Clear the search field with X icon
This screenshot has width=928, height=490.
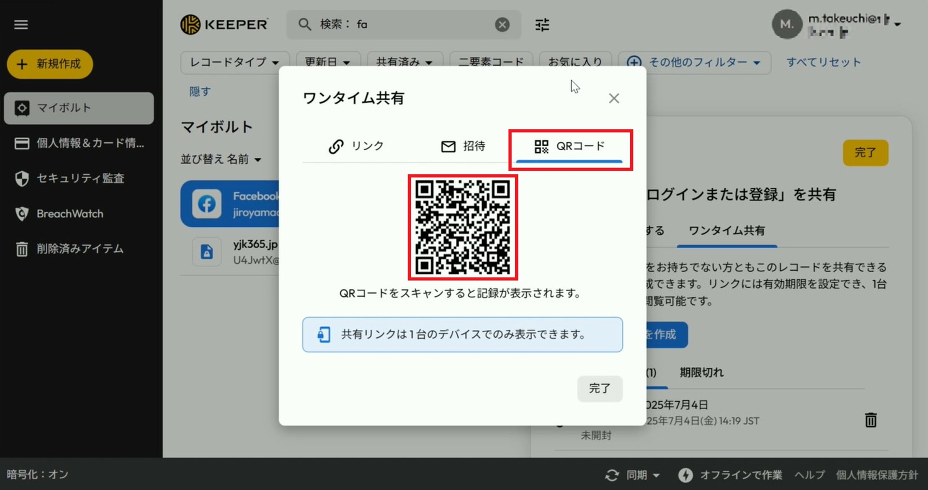click(x=502, y=25)
